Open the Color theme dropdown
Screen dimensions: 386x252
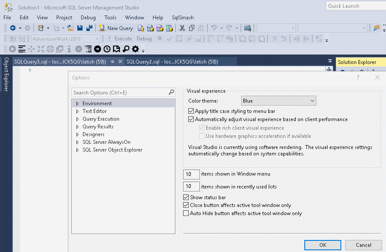tap(279, 101)
